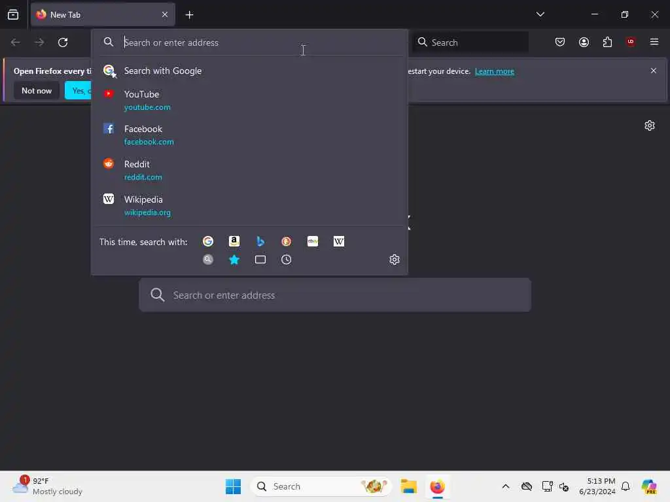Open the Firefox View icon
This screenshot has width=670, height=502.
pyautogui.click(x=13, y=14)
